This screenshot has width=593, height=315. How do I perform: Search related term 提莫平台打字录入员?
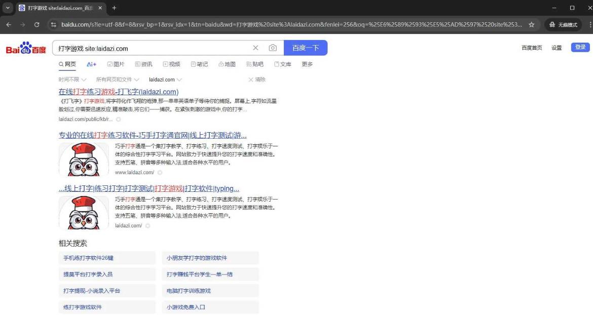pyautogui.click(x=107, y=274)
